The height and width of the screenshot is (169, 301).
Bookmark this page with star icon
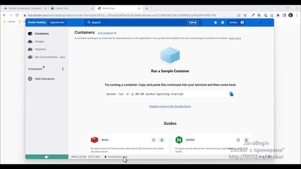click(x=245, y=15)
